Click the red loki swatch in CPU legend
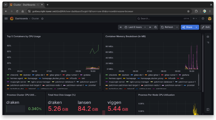This screenshot has width=216, height=120. point(79,78)
